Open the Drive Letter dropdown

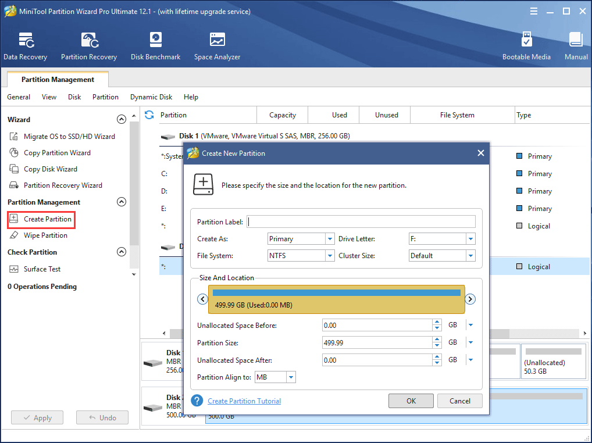coord(470,238)
